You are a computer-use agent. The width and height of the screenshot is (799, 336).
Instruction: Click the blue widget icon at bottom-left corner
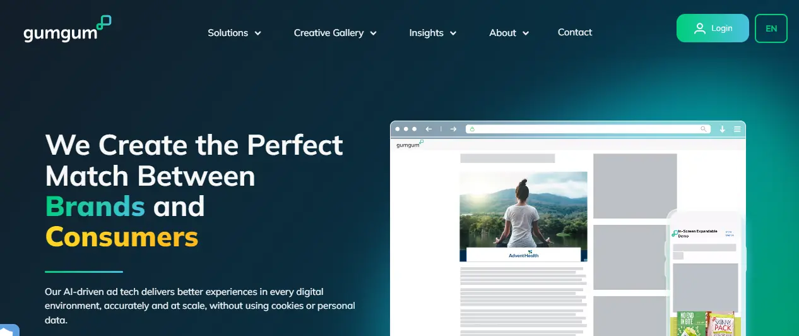click(9, 330)
